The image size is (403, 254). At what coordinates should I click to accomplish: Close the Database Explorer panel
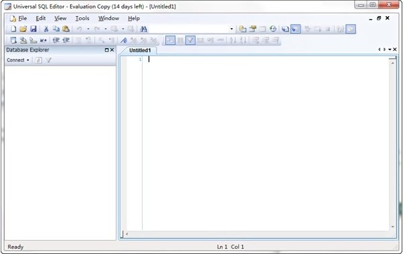click(x=112, y=50)
